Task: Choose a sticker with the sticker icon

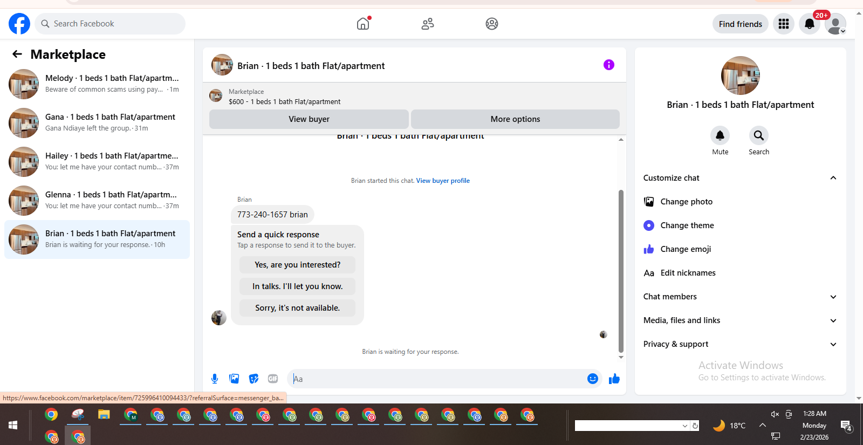Action: 254,379
